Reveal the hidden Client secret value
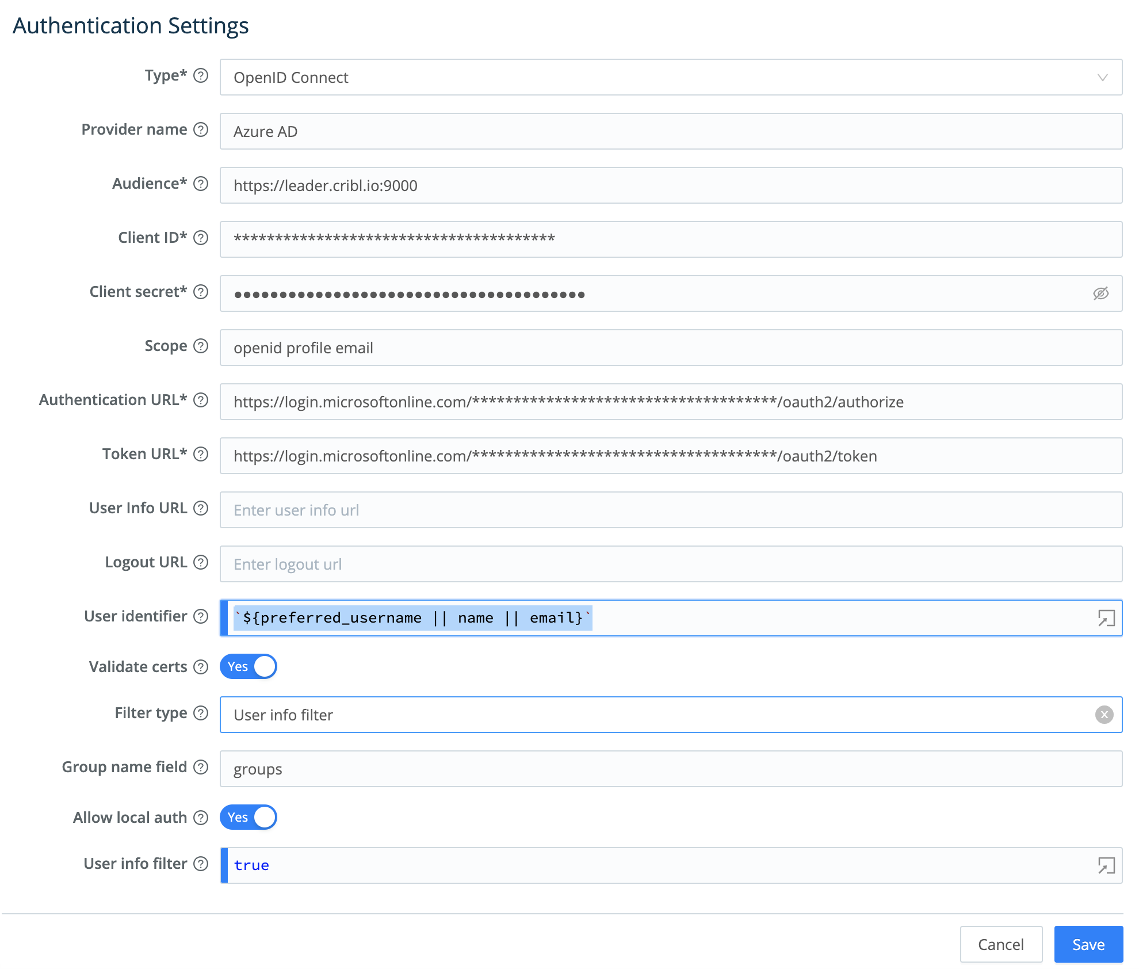The image size is (1139, 969). (x=1100, y=293)
